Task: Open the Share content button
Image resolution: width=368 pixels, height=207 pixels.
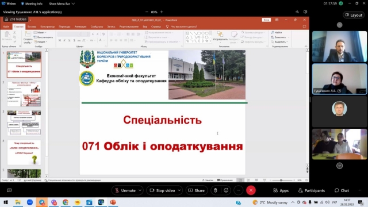Action: point(197,190)
